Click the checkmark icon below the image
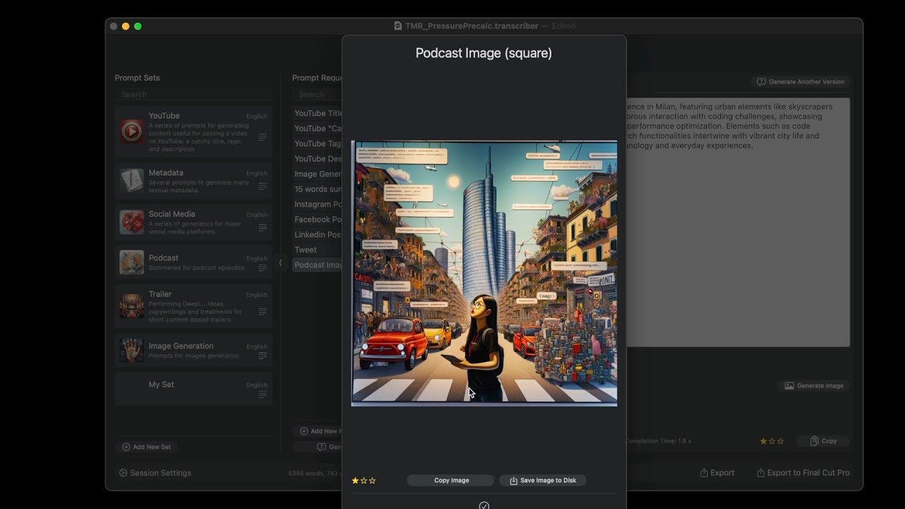This screenshot has width=905, height=509. pos(484,505)
